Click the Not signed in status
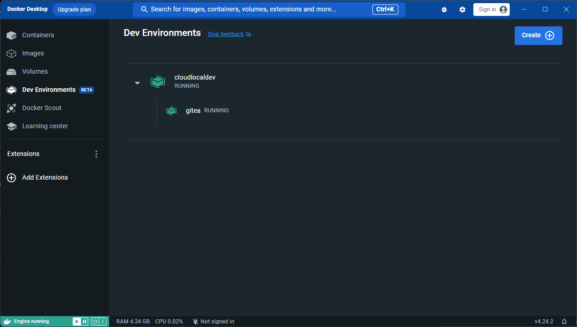Screen dimensions: 577x327 [x=217, y=322]
